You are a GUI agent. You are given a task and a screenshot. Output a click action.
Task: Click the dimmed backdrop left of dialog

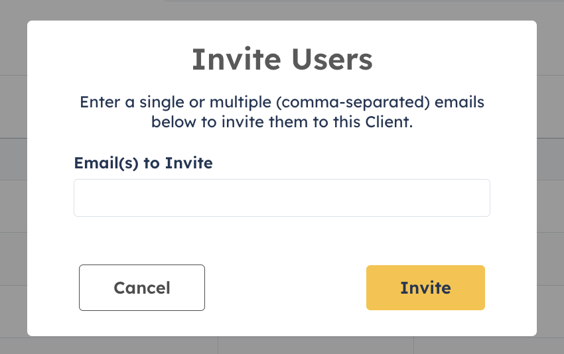point(13,180)
